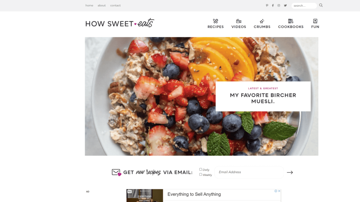This screenshot has height=202, width=360.
Task: Check the Weekly email option
Action: click(x=201, y=175)
